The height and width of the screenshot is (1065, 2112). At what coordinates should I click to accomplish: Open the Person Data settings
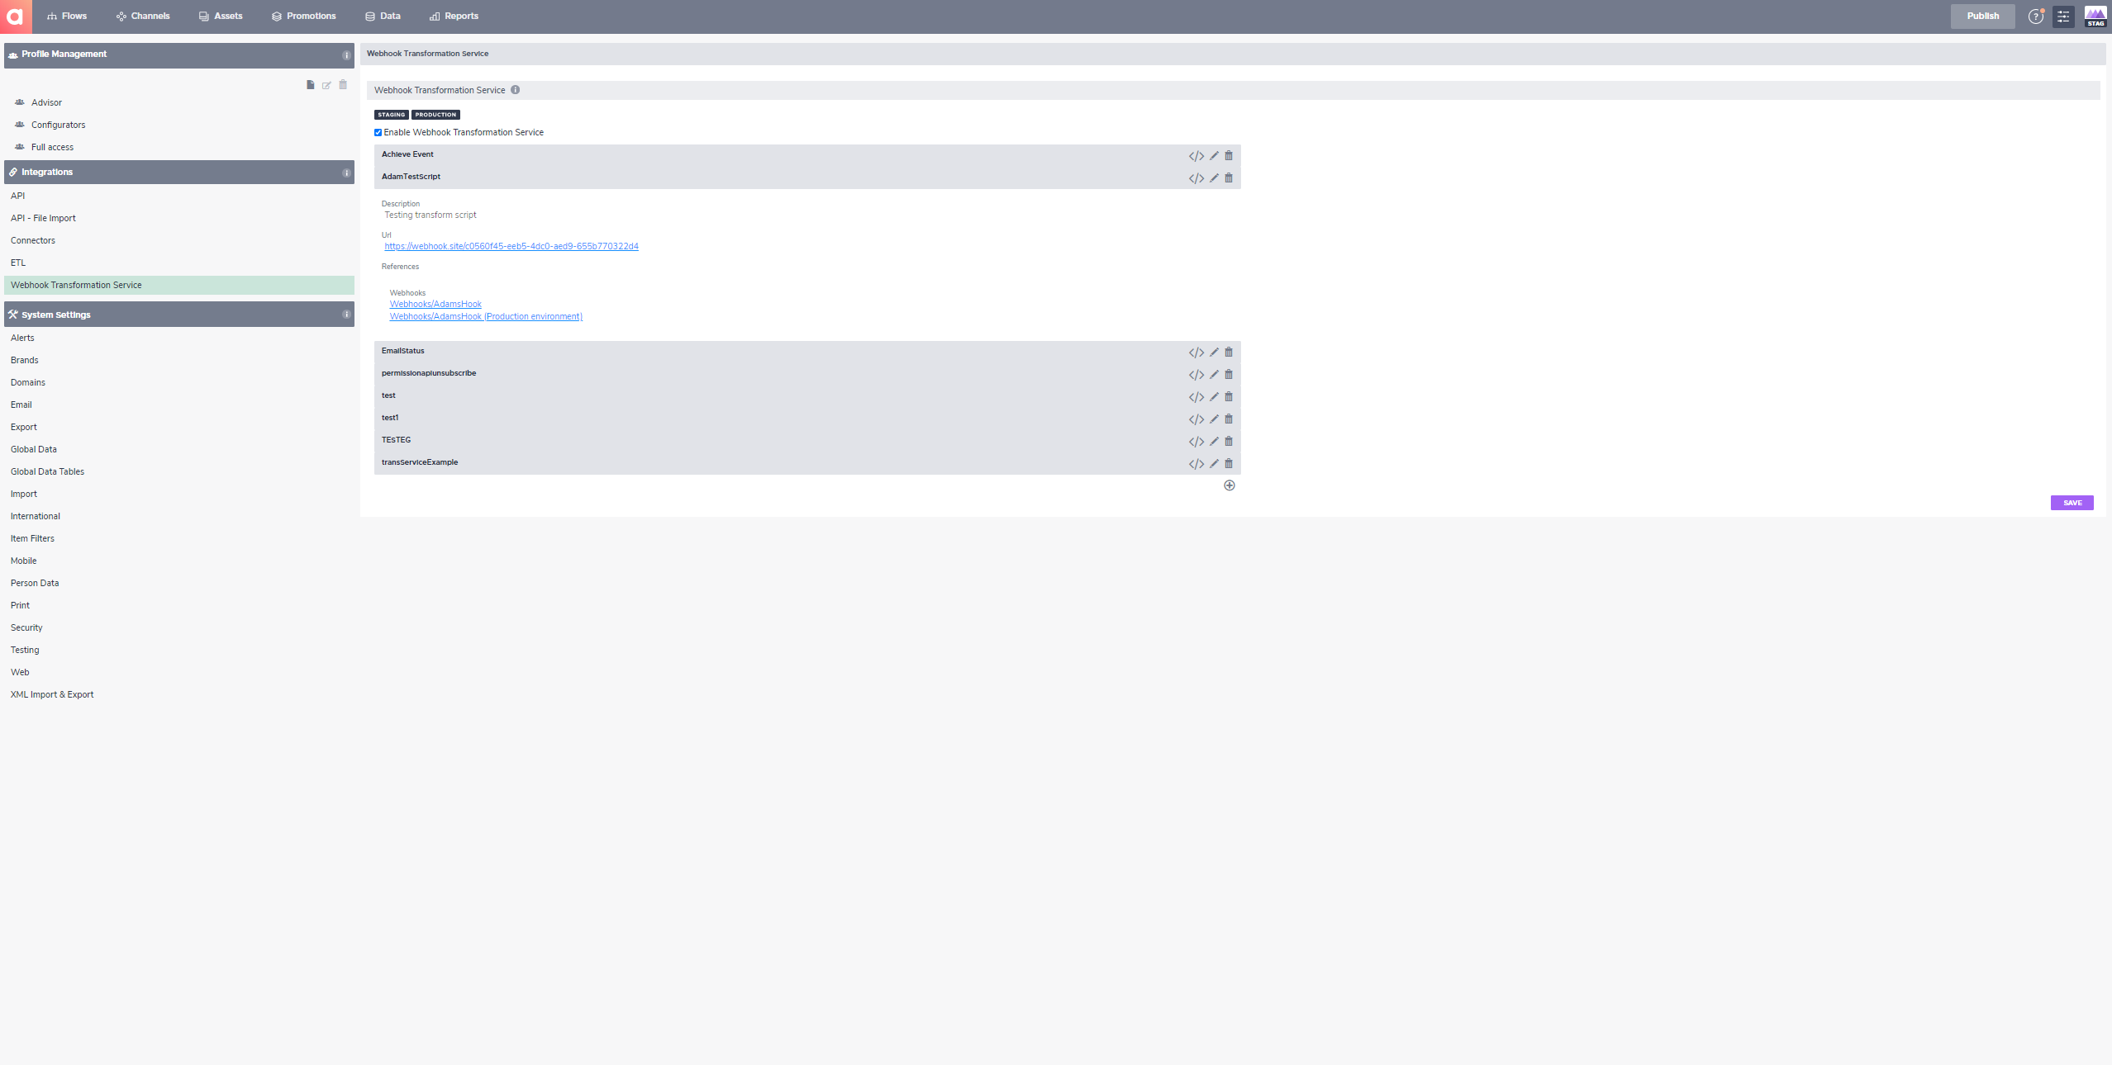(35, 584)
